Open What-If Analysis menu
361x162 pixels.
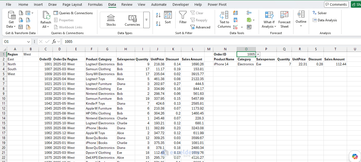tap(269, 19)
